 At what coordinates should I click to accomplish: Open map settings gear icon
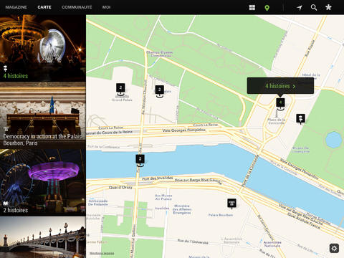coord(334,249)
